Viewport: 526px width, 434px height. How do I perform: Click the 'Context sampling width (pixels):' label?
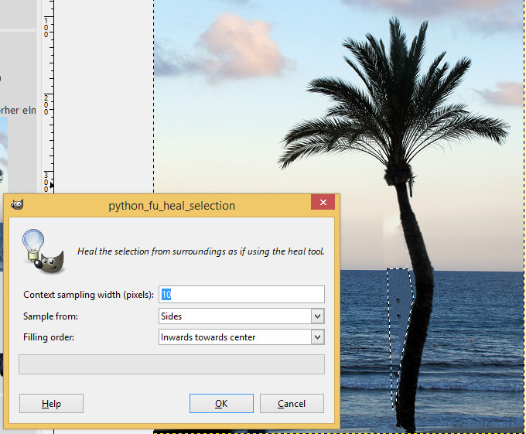pyautogui.click(x=89, y=295)
